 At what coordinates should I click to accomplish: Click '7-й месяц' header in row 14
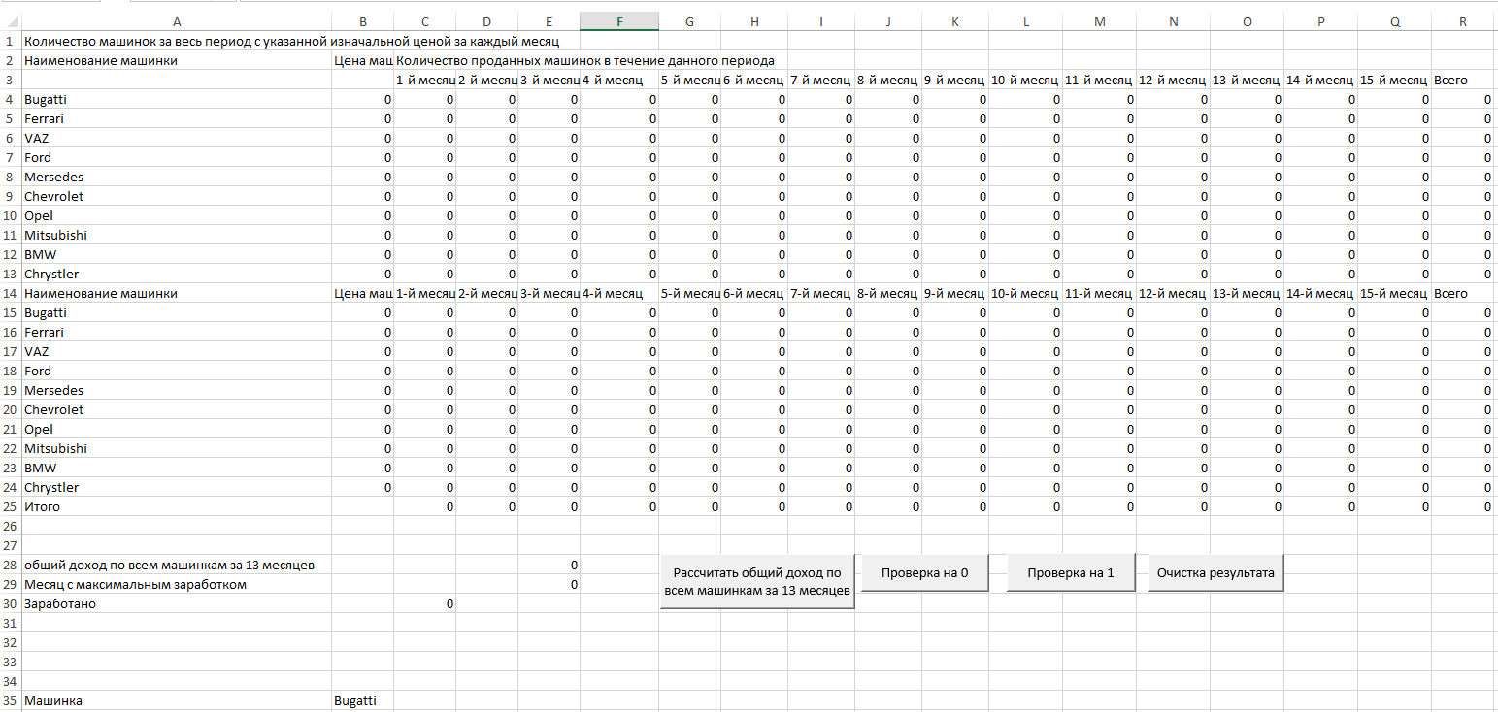click(x=820, y=294)
